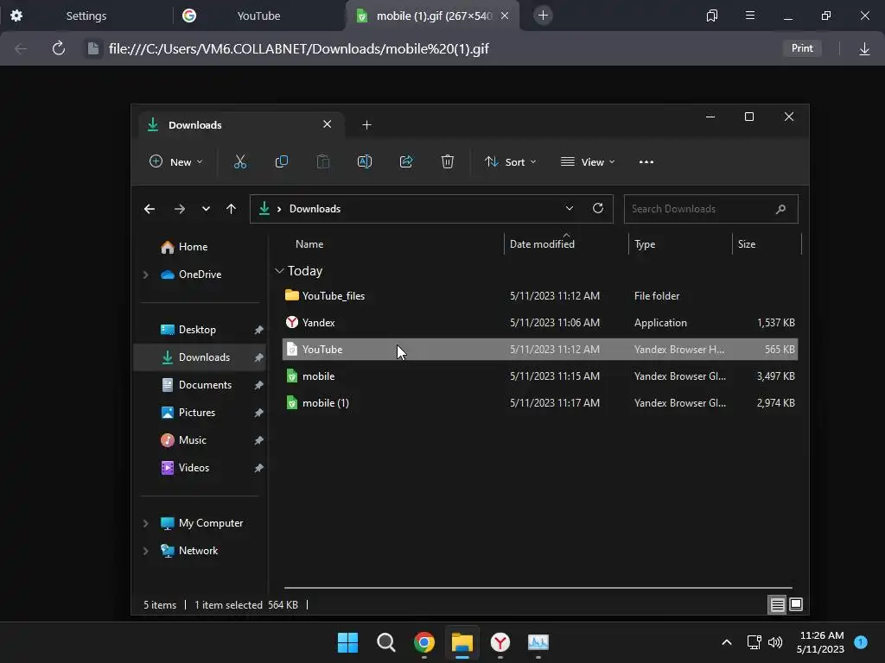
Task: Click the Print button in browser
Action: tap(802, 48)
